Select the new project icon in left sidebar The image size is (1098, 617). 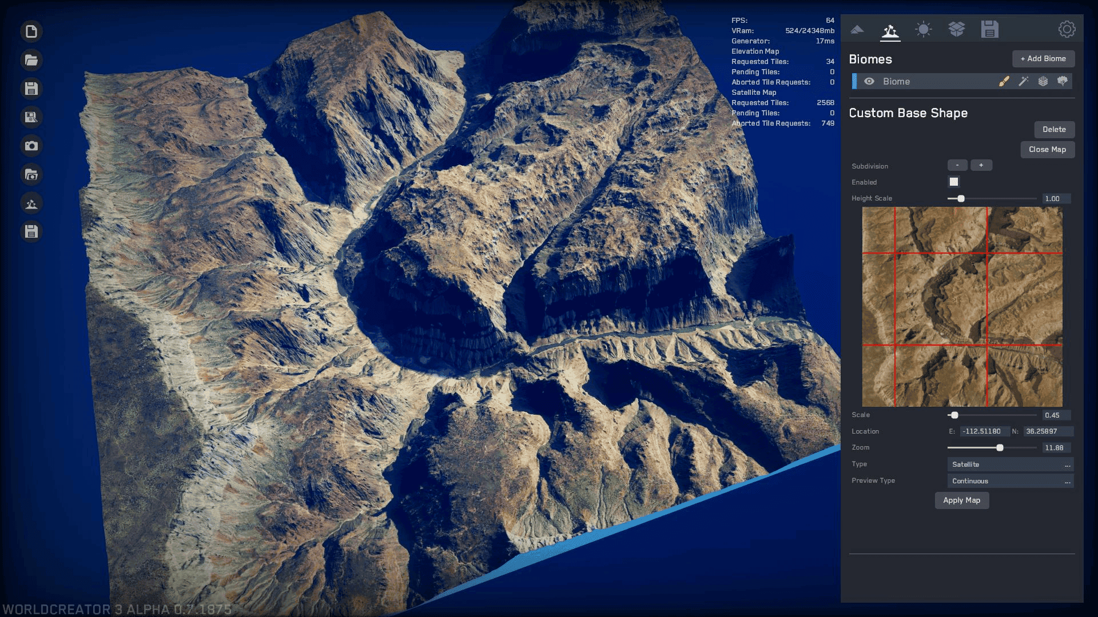[x=31, y=32]
